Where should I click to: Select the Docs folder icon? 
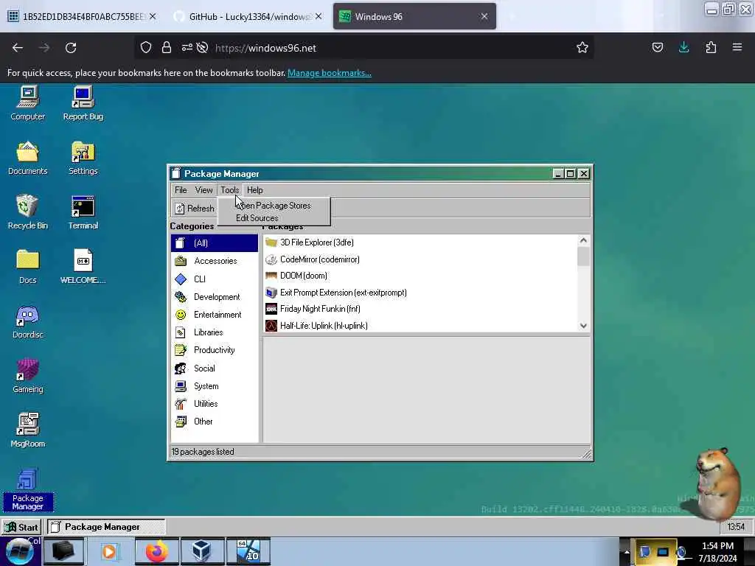click(x=27, y=267)
